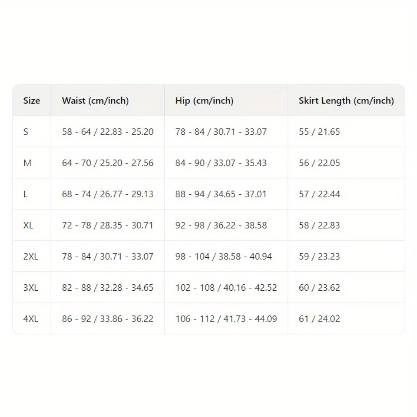
Task: Select the 3XL size row label
Action: [30, 288]
